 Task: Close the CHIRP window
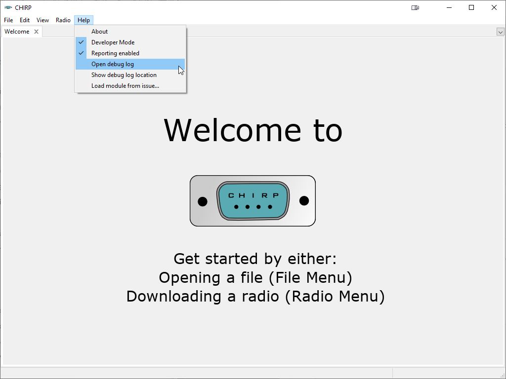[494, 7]
